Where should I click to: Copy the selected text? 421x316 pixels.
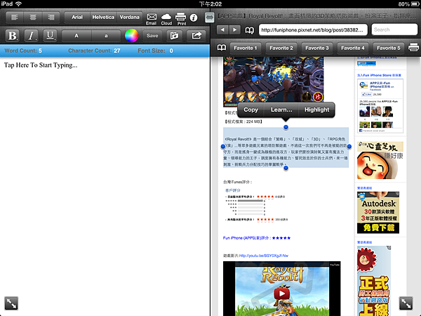click(250, 110)
